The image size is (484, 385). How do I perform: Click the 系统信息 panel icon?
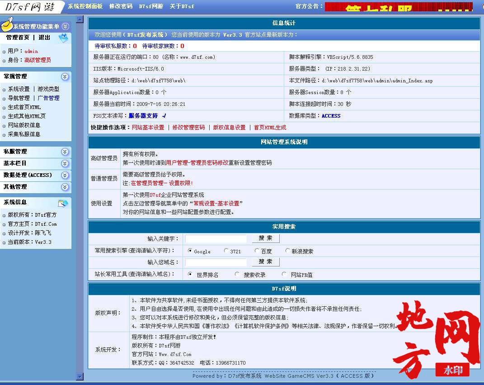tap(63, 203)
